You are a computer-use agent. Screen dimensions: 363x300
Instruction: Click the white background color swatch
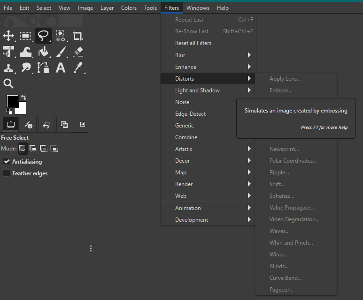23,111
